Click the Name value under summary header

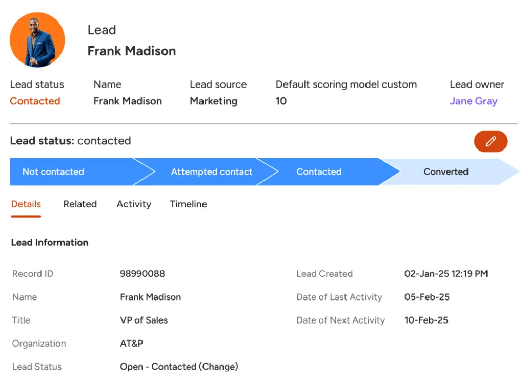tap(128, 101)
